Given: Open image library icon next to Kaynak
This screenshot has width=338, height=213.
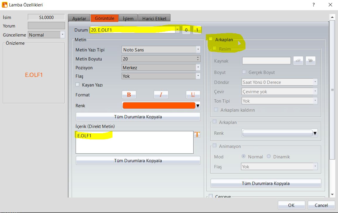Looking at the screenshot, I should pyautogui.click(x=298, y=61).
